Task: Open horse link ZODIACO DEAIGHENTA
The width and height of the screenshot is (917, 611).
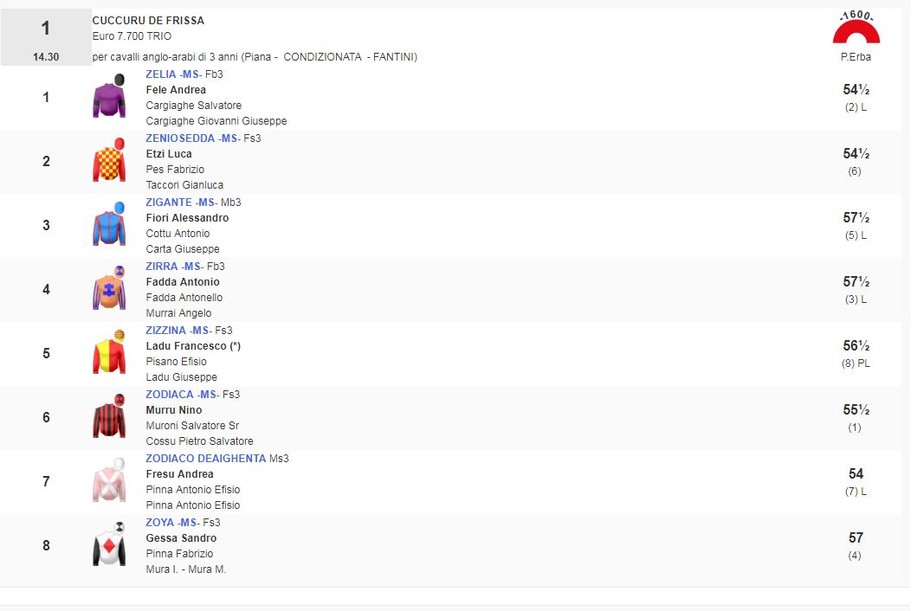Action: click(206, 459)
